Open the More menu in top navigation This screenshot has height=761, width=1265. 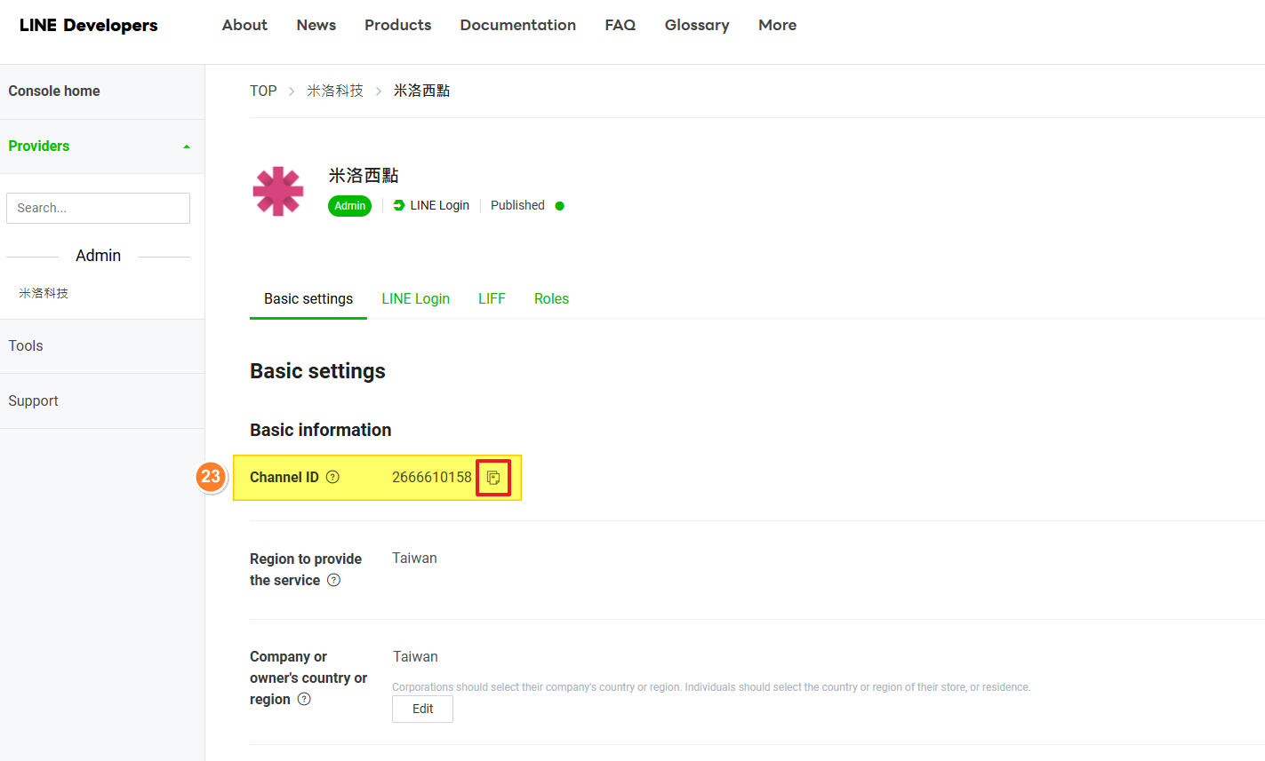click(777, 25)
